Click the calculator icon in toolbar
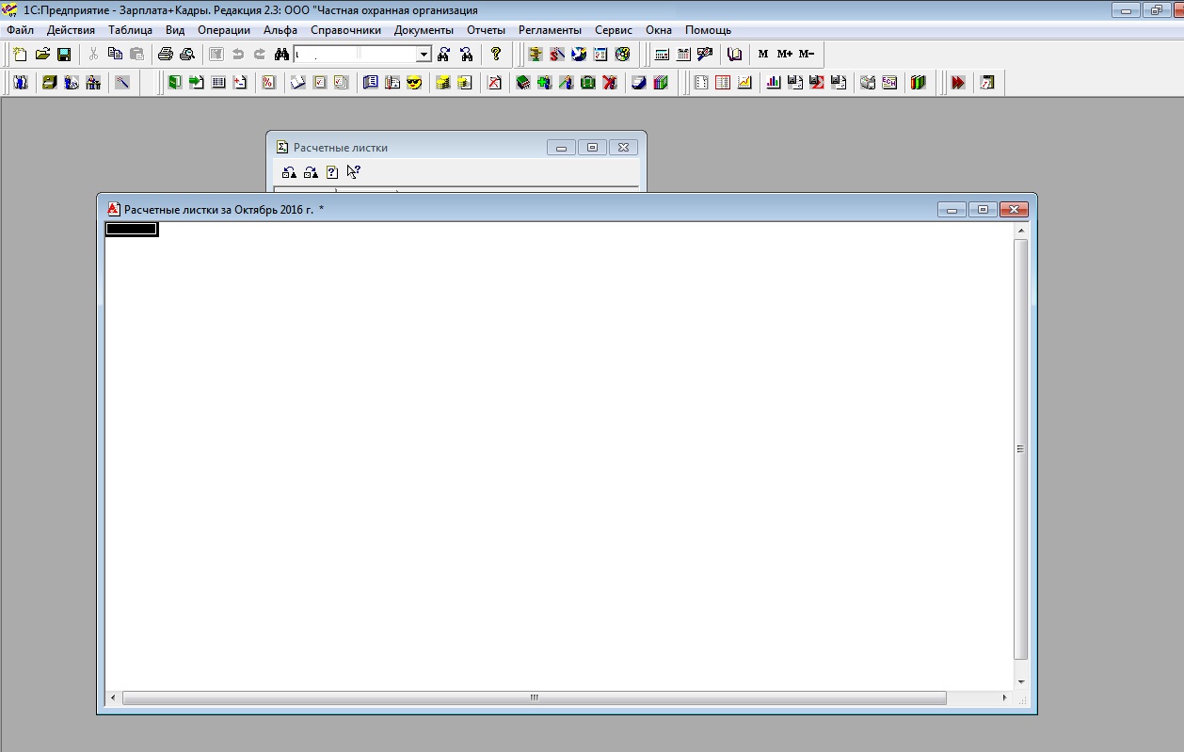 pos(663,55)
